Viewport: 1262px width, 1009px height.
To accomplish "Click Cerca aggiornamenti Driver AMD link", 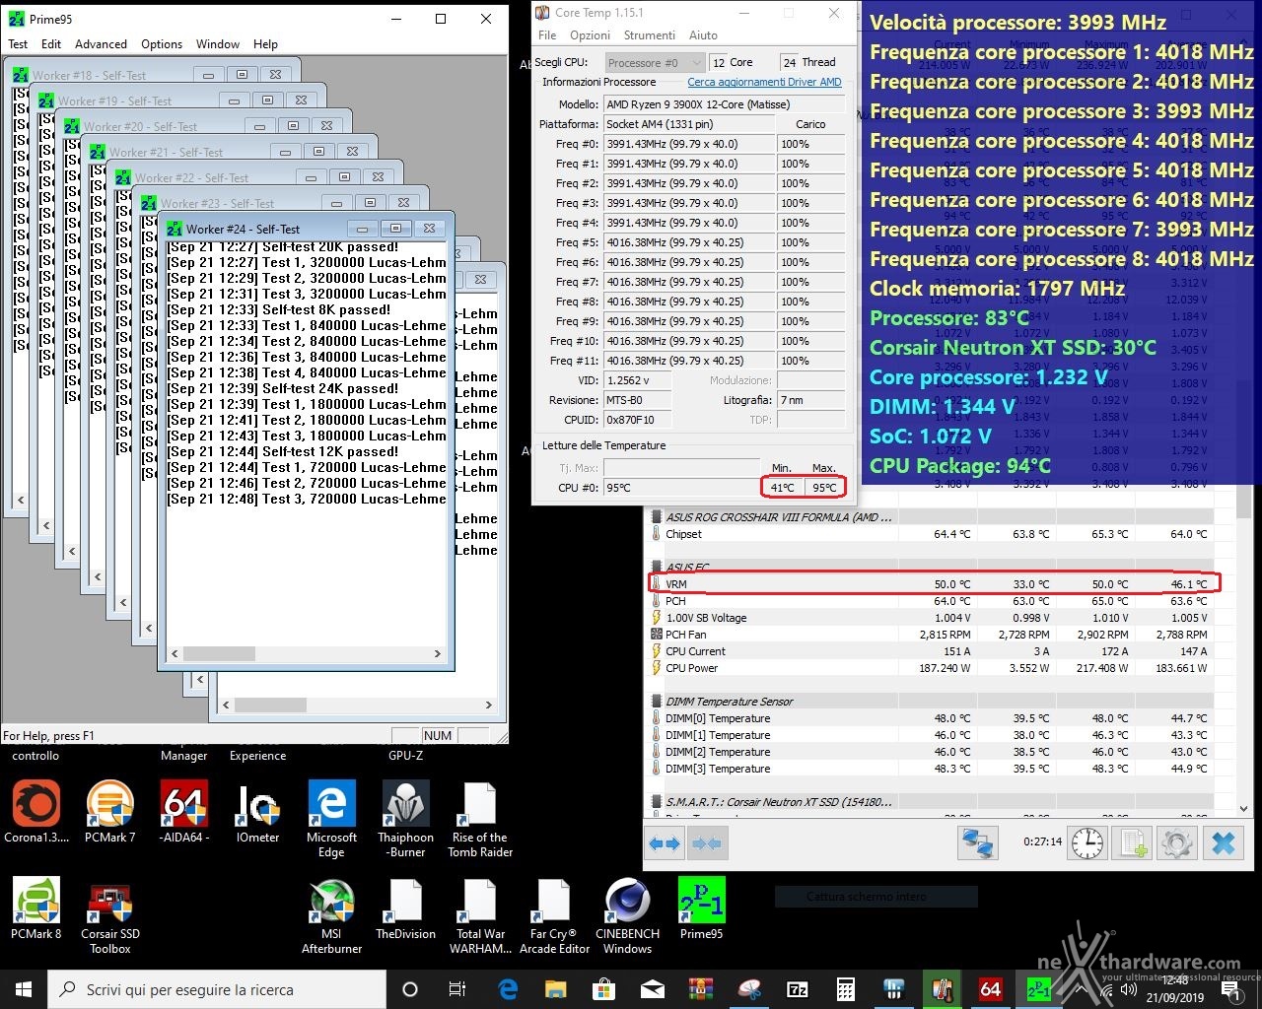I will coord(764,82).
